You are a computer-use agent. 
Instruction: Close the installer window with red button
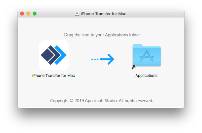(22, 14)
